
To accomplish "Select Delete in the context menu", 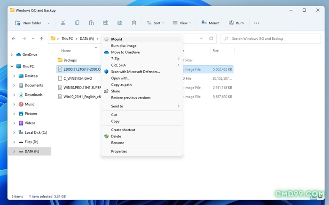I will pyautogui.click(x=142, y=137).
